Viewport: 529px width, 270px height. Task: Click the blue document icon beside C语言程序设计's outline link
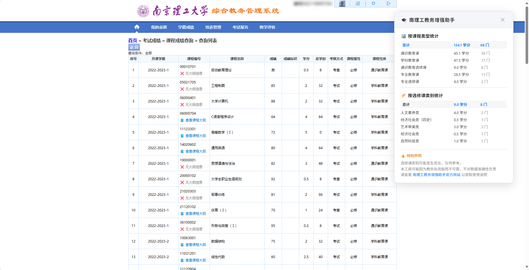183,120
